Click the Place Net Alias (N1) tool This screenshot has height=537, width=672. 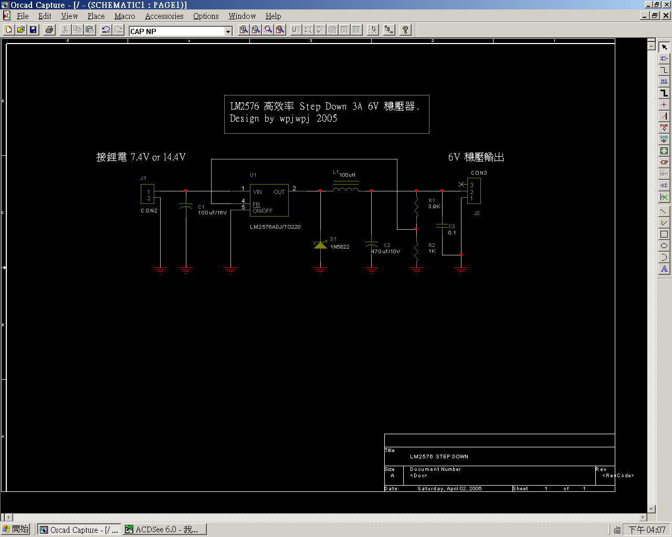[x=664, y=81]
